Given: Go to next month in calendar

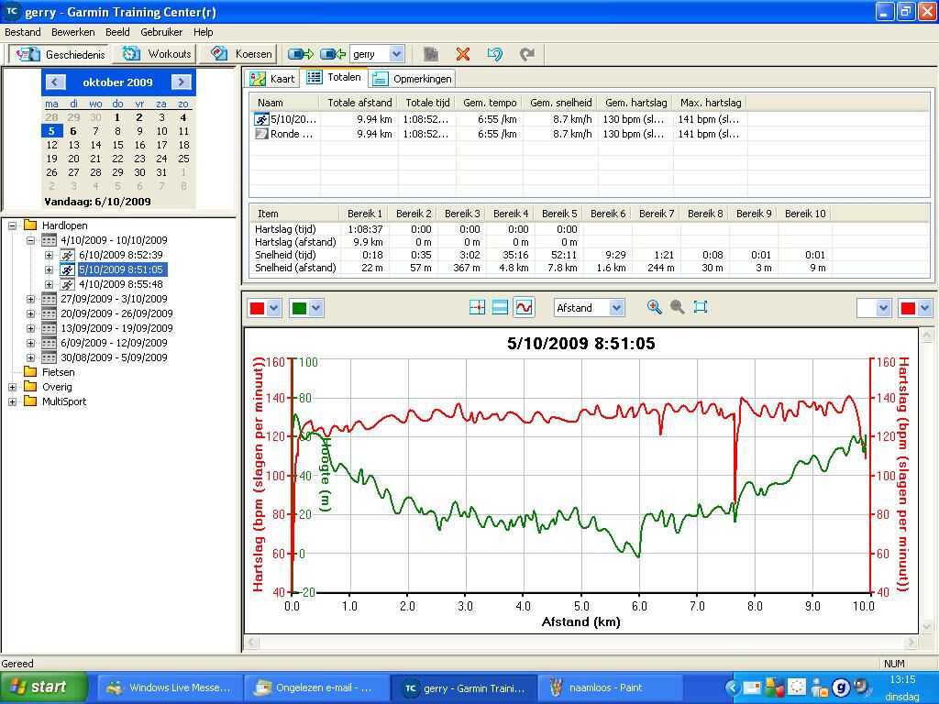Looking at the screenshot, I should [181, 82].
